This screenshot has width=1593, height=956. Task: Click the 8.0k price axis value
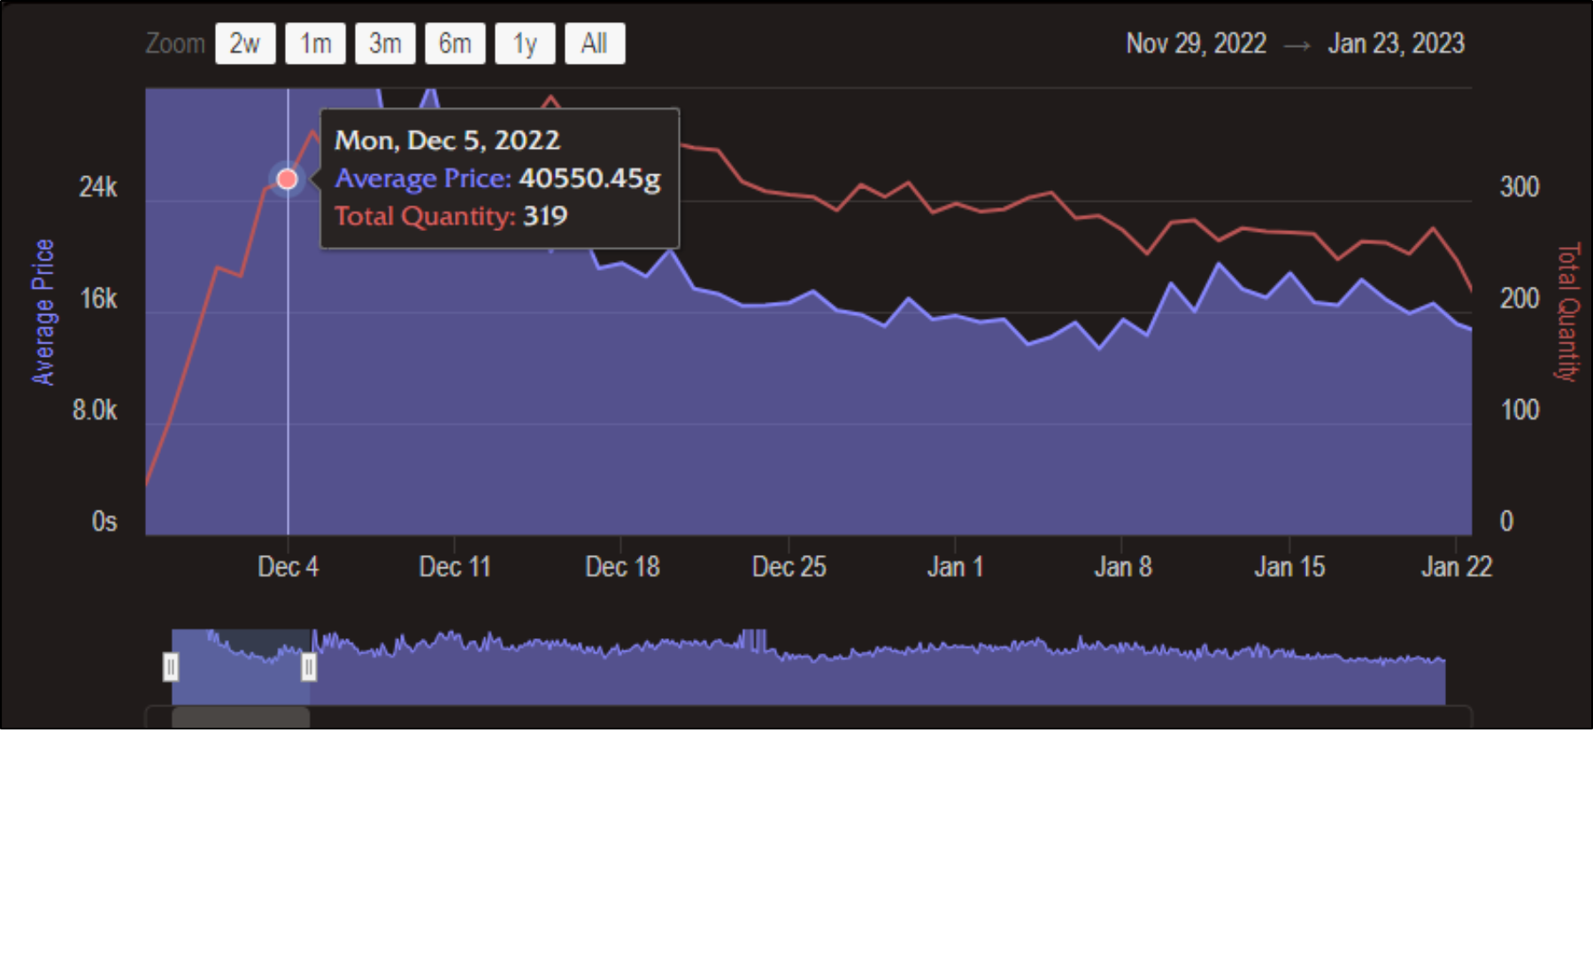tap(95, 410)
